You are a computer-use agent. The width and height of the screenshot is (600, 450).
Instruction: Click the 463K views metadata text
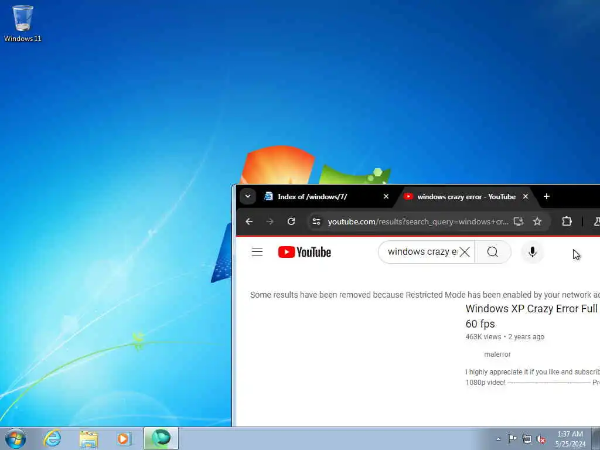pyautogui.click(x=483, y=337)
